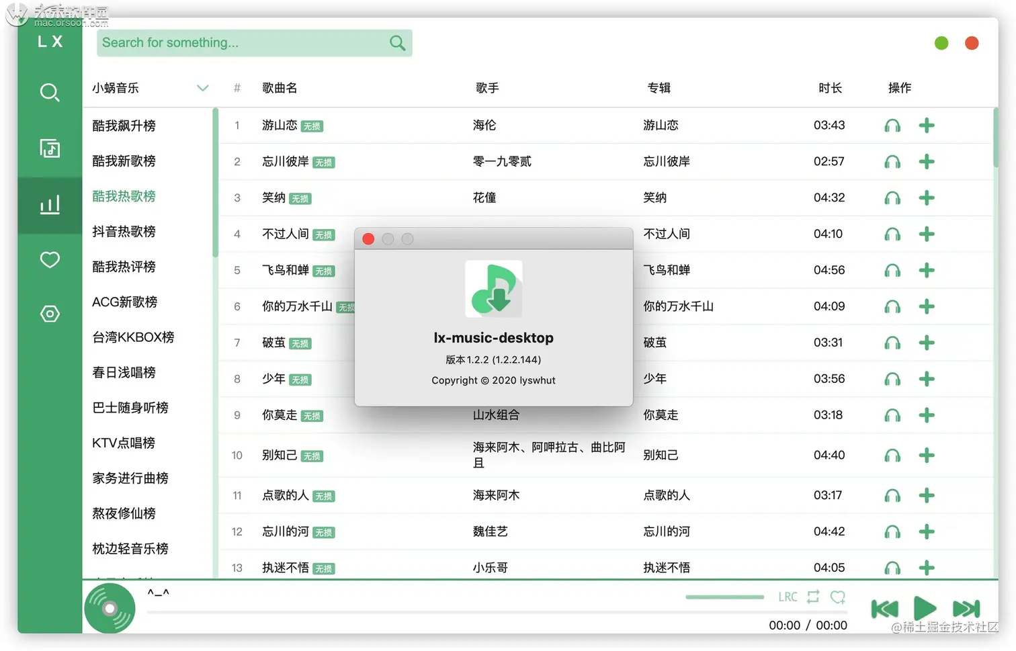1016x651 pixels.
Task: Skip to the next track
Action: (966, 609)
